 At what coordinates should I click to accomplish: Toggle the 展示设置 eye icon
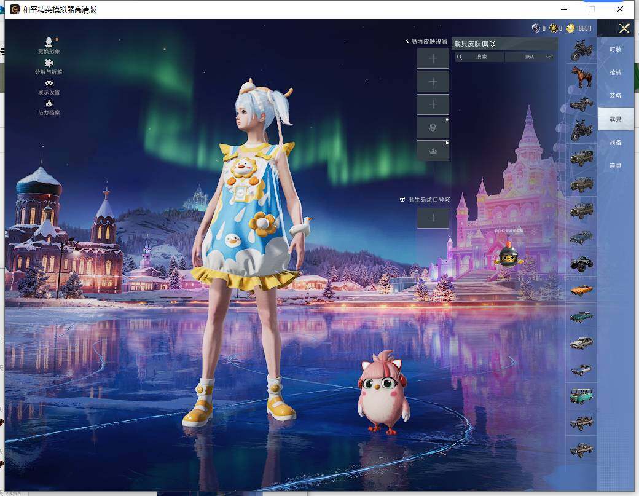coord(49,83)
